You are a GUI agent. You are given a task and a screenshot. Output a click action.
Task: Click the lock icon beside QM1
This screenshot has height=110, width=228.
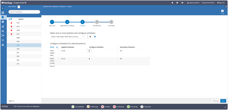[11, 30]
